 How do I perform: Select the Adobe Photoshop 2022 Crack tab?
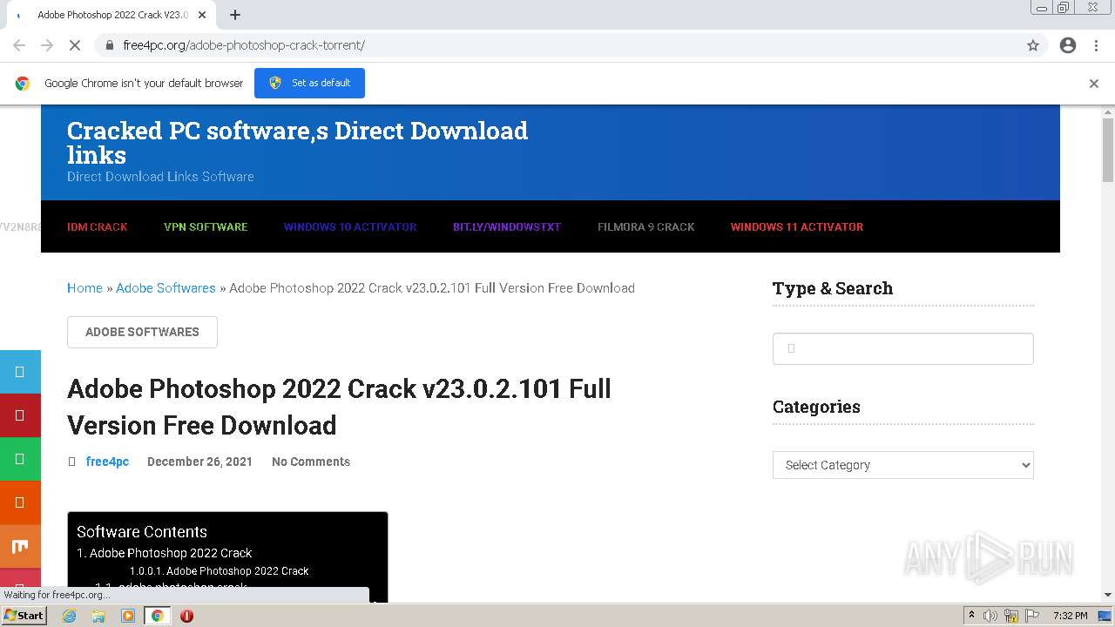pos(111,15)
